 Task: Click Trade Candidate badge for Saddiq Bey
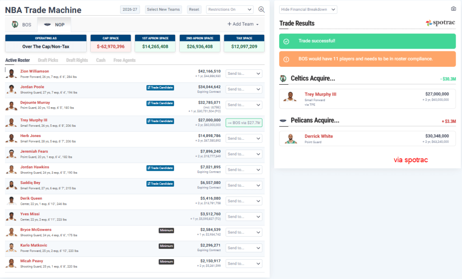click(x=160, y=184)
